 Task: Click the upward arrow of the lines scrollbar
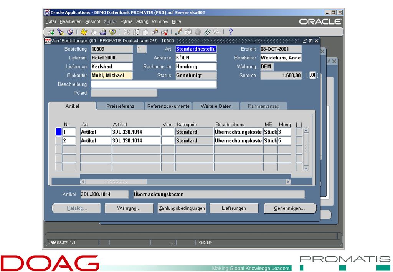click(x=306, y=130)
